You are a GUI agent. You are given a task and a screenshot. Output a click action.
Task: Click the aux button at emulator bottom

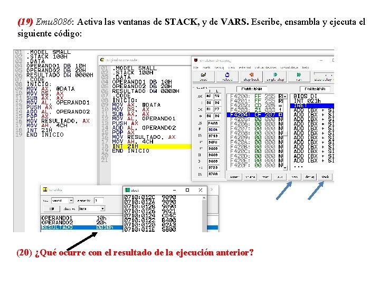(x=280, y=177)
